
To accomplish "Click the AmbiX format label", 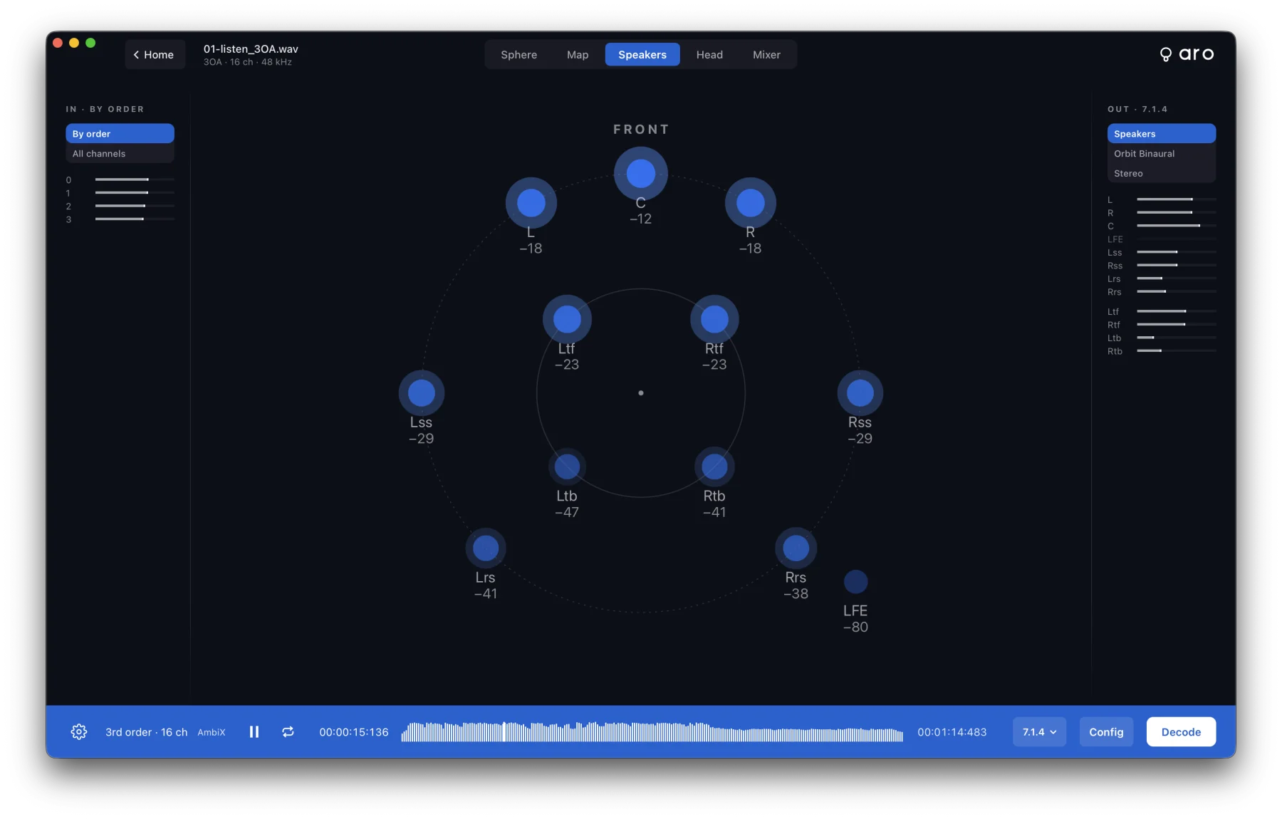I will click(212, 732).
